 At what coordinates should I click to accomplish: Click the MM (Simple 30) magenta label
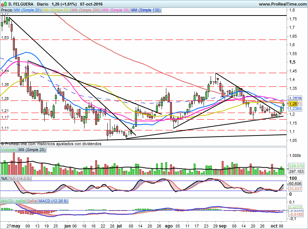[x=115, y=10]
